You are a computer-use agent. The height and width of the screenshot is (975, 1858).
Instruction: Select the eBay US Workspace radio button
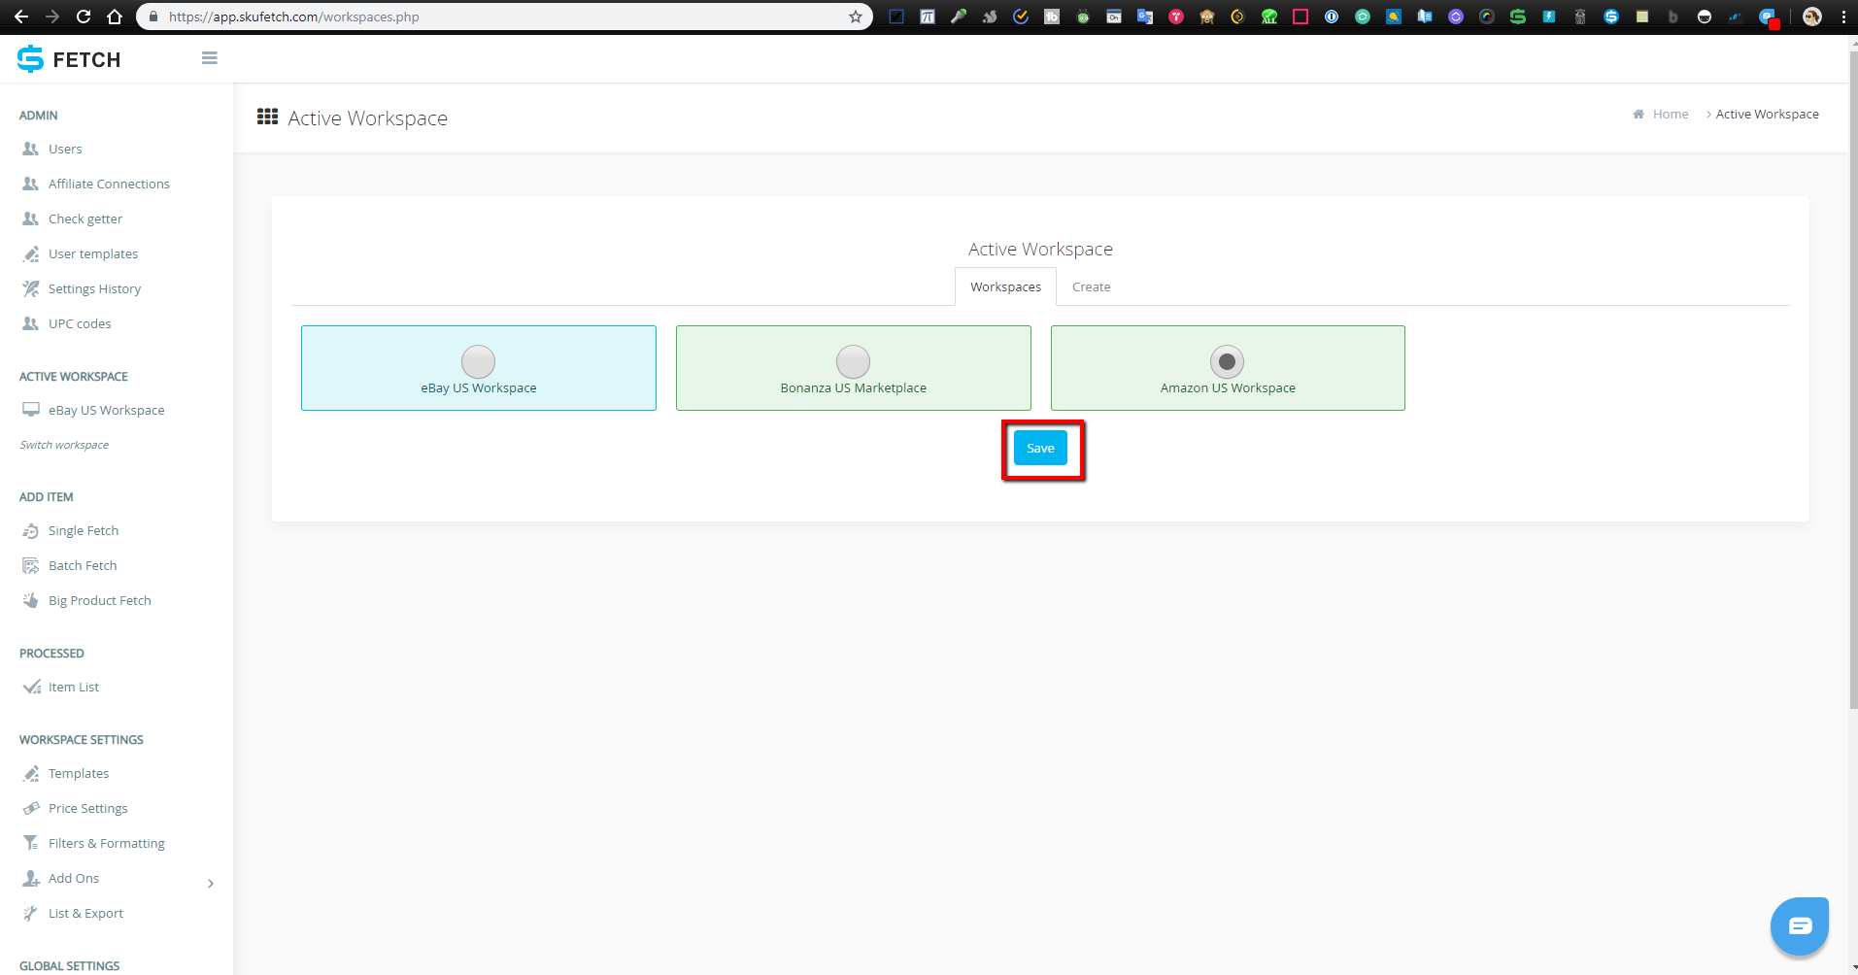click(x=478, y=361)
